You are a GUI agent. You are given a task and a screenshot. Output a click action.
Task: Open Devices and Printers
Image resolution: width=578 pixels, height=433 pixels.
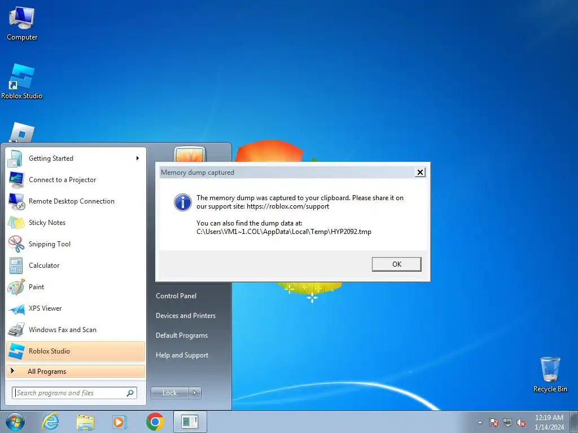[185, 316]
